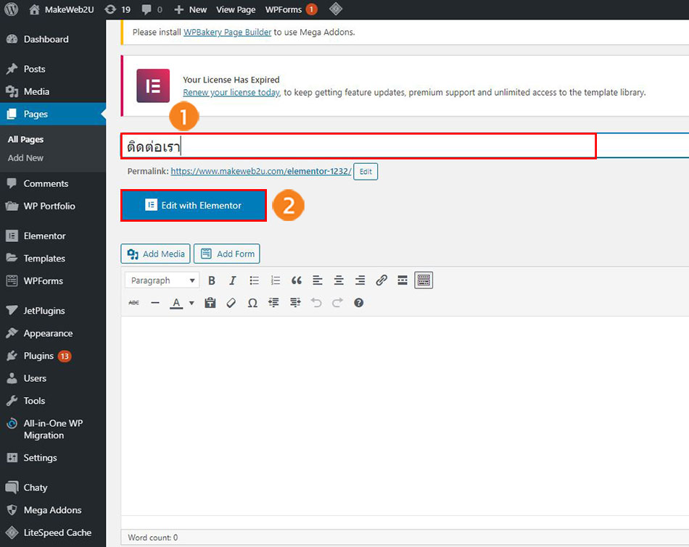Toggle the toolbar kitchen sink button
689x547 pixels.
424,280
